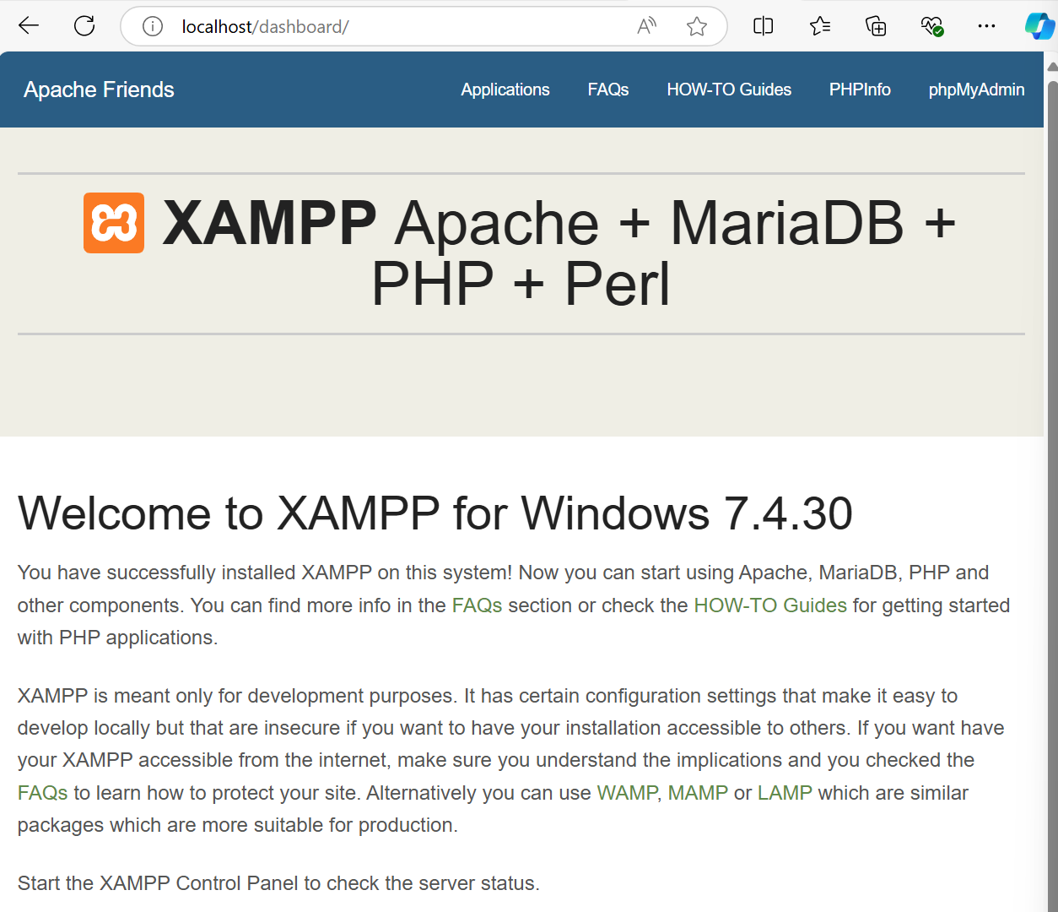Open split screen view icon
This screenshot has height=912, width=1058.
point(763,26)
